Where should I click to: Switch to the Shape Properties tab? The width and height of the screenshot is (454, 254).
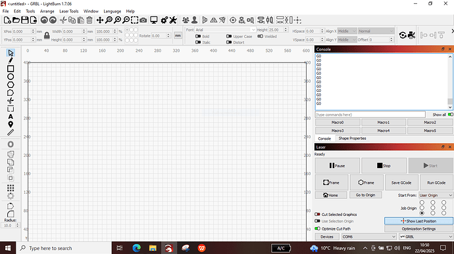[x=352, y=138]
